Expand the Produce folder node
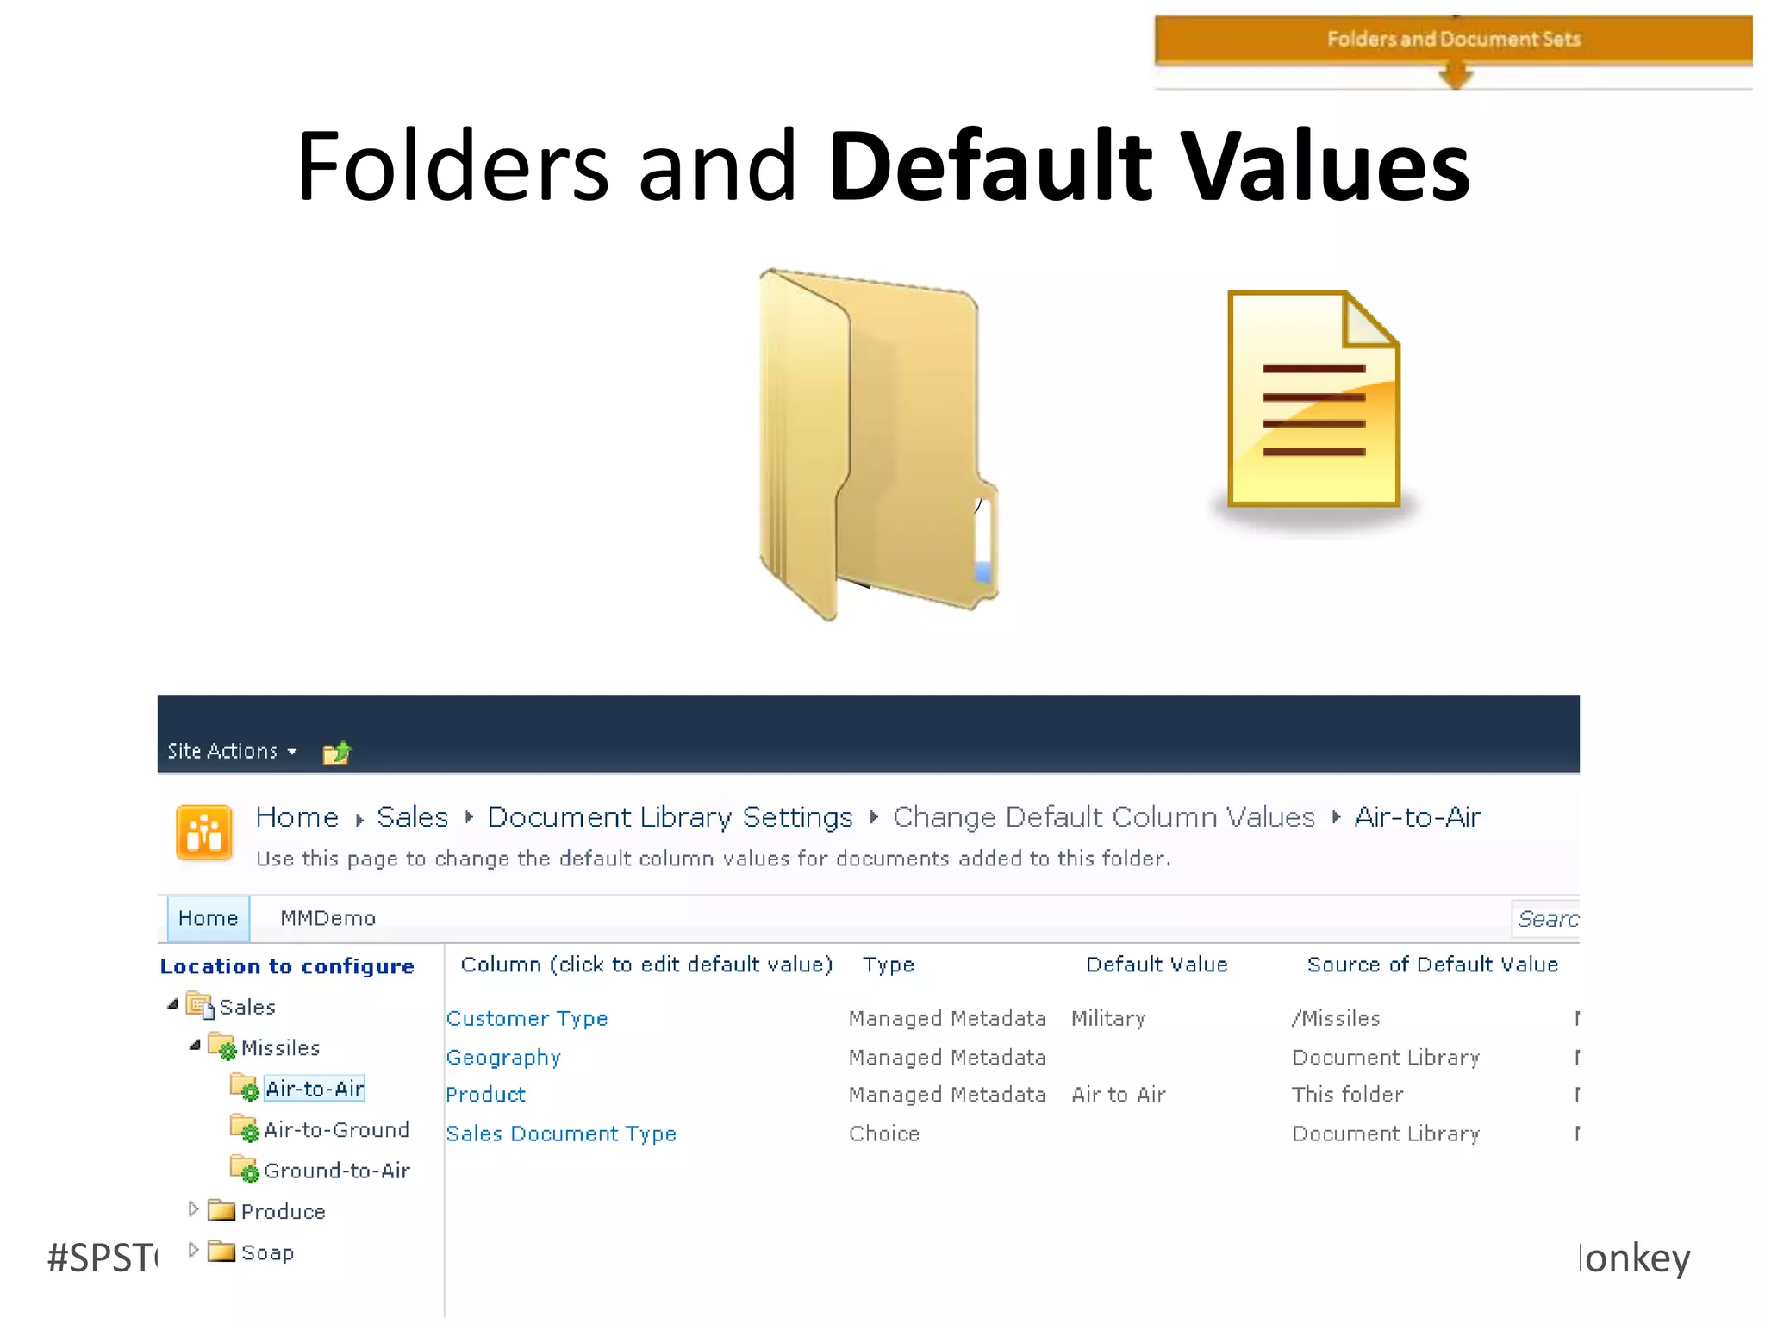Image resolution: width=1765 pixels, height=1324 pixels. pyautogui.click(x=194, y=1209)
